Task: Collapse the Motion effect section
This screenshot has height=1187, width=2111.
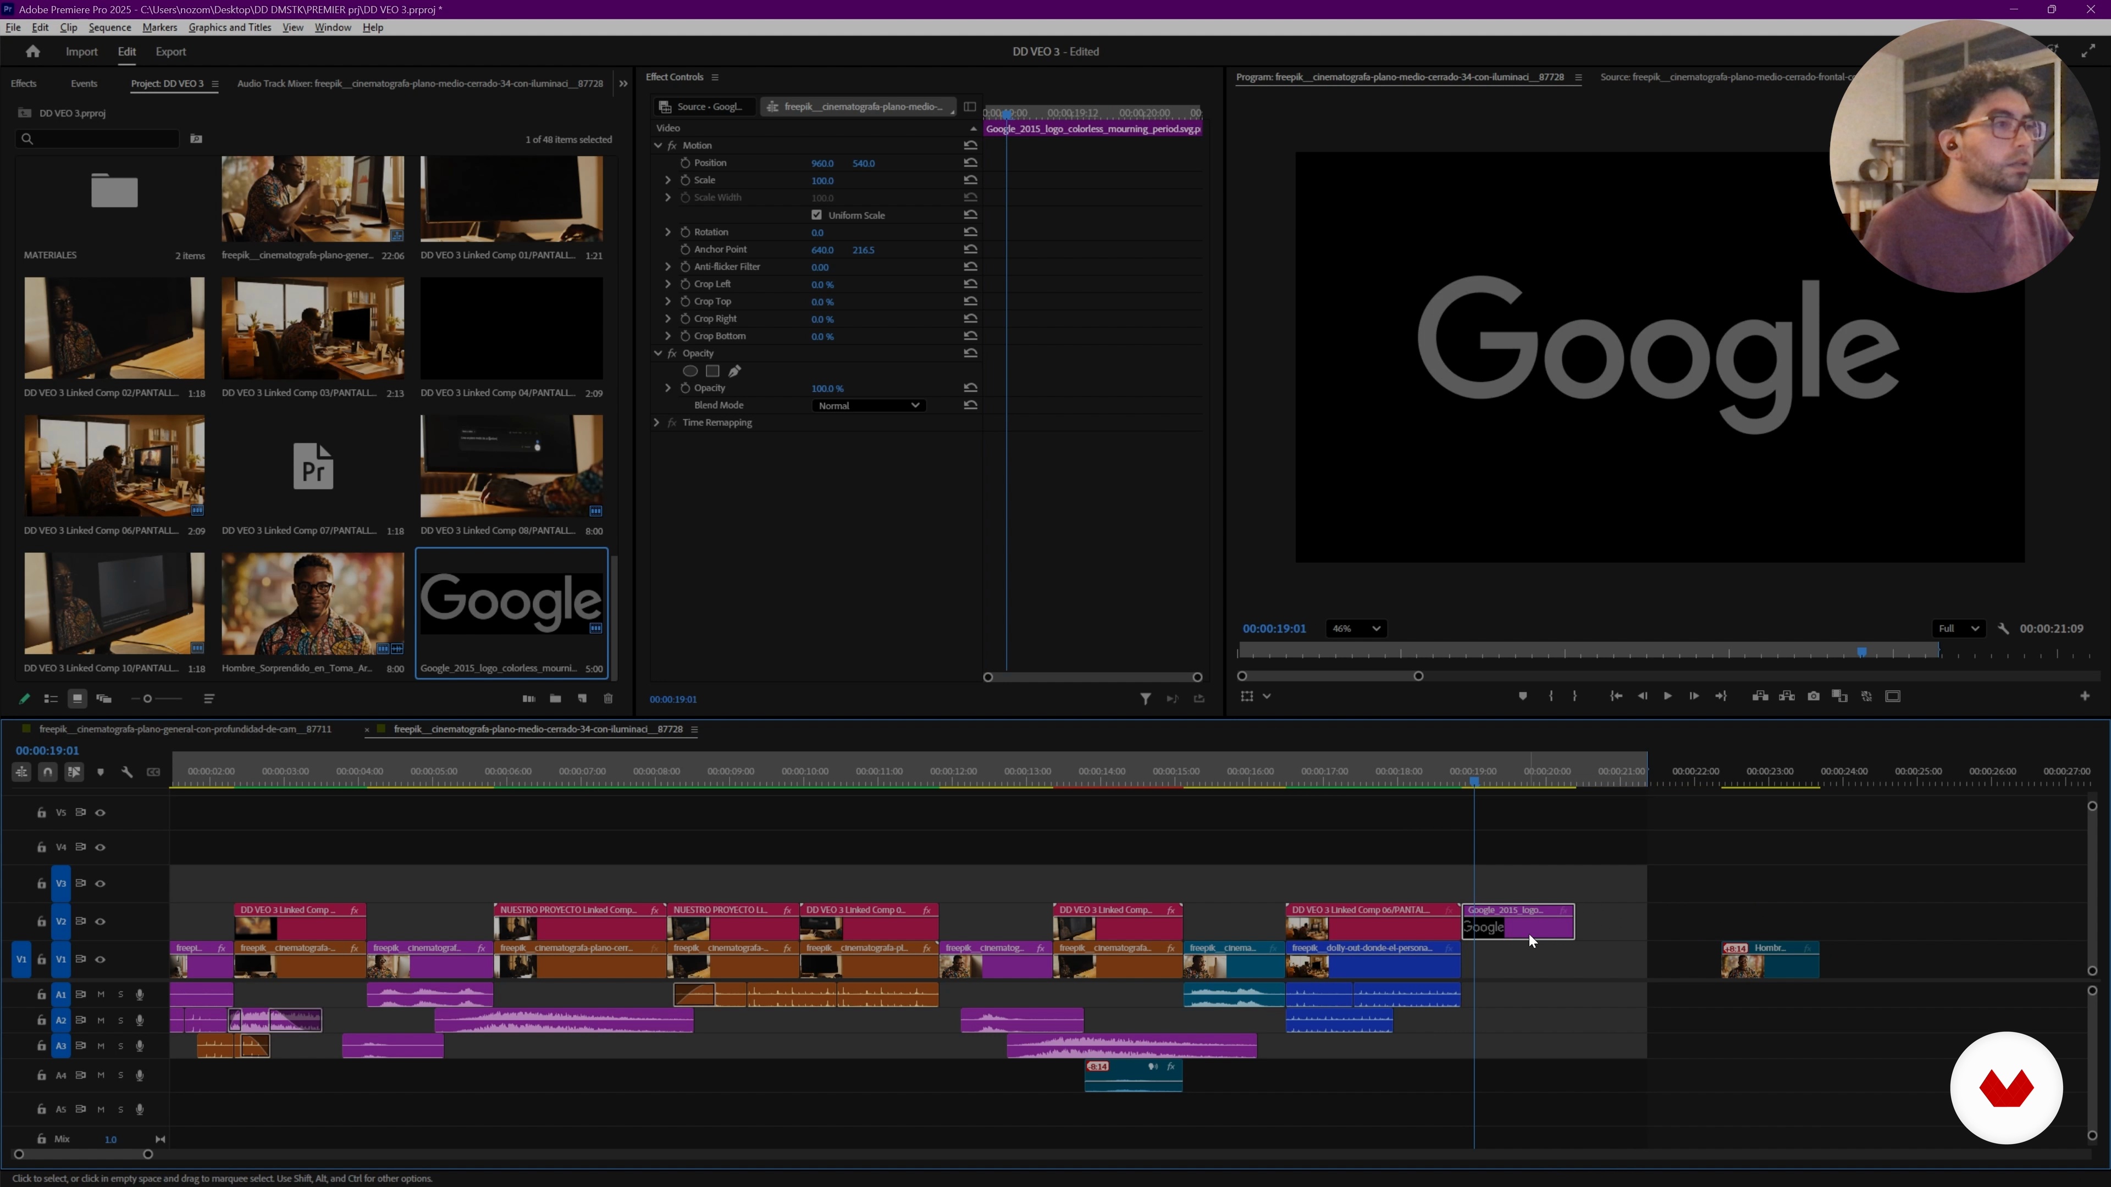Action: (658, 146)
